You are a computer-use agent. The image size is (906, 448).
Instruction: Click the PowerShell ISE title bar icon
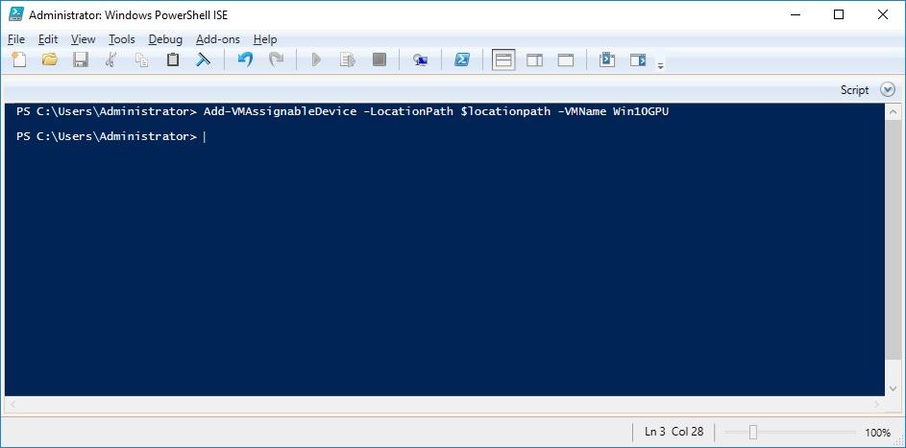coord(16,14)
